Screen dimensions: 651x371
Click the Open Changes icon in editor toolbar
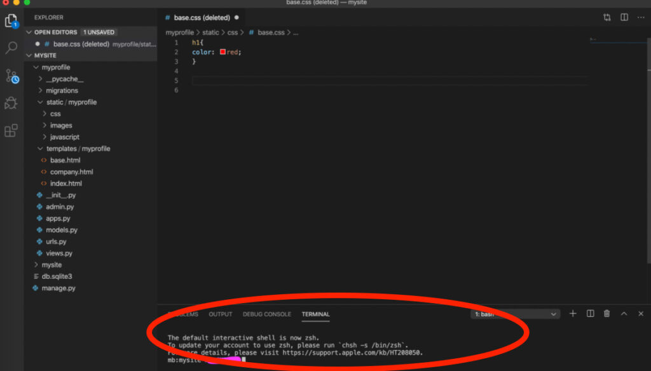[x=607, y=18]
